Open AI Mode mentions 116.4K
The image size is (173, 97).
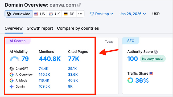(44, 80)
